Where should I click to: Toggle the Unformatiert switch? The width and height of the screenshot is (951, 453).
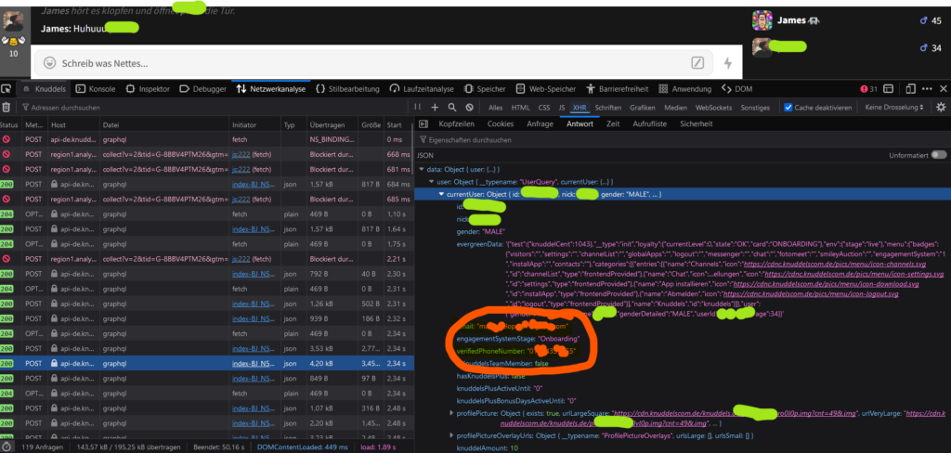939,155
